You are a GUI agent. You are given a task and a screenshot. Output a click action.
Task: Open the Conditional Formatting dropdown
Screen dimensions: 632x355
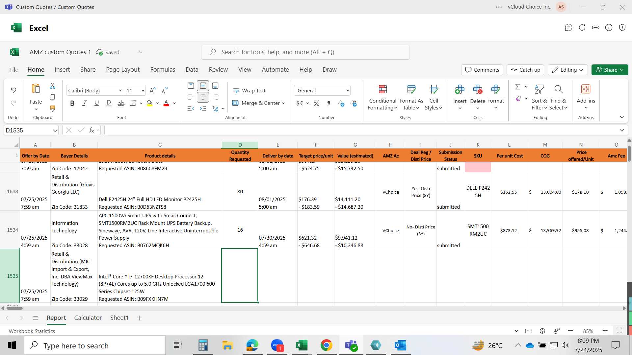(x=382, y=97)
